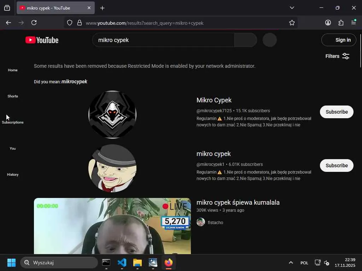This screenshot has height=271, width=362.
Task: Open the clock showing 22:39
Action: (345, 263)
